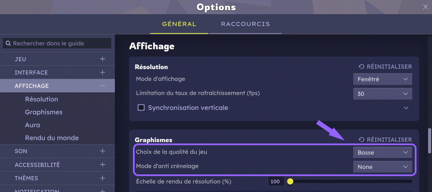
Task: Reset the Graphismes settings
Action: (385, 140)
